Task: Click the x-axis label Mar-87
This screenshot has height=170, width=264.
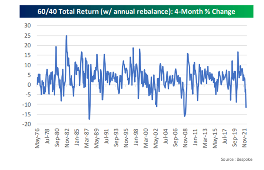Action: [87, 138]
